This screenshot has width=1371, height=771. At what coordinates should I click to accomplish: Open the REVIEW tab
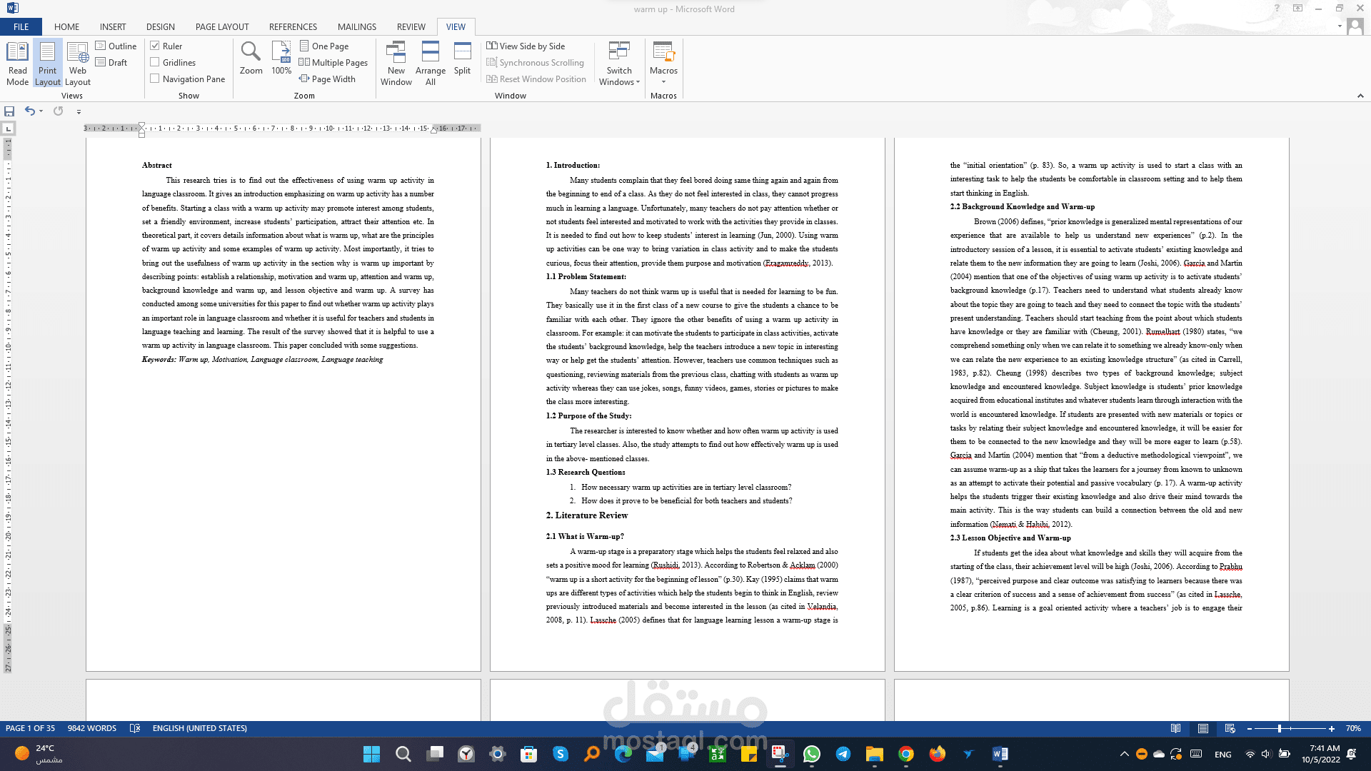[411, 26]
